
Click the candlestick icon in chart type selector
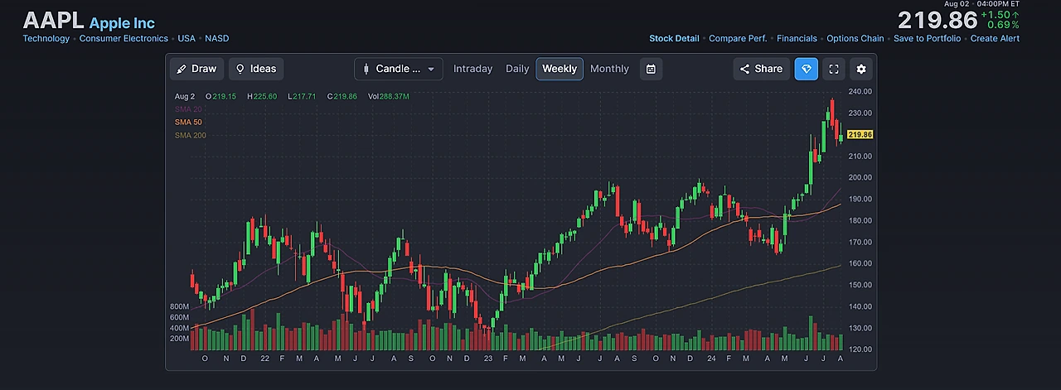click(x=366, y=69)
